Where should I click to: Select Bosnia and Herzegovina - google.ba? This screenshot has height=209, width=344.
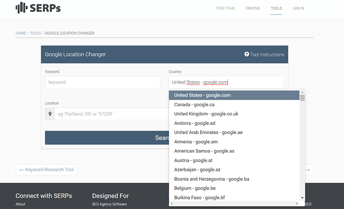(234, 179)
